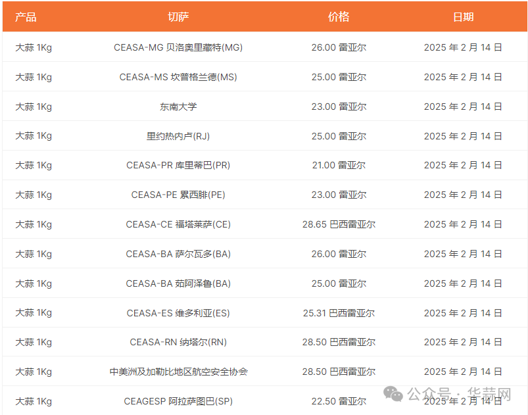Click the WeChat logo icon in watermark

click(395, 394)
